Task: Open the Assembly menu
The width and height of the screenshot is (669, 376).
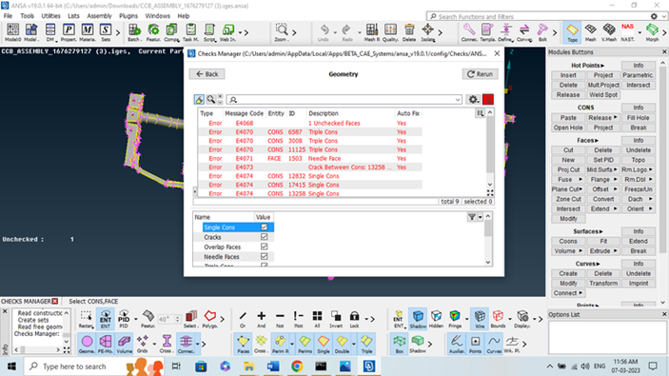Action: [x=99, y=16]
